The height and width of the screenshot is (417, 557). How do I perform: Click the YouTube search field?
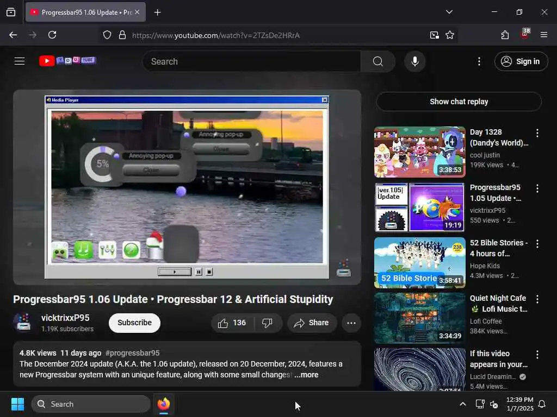pyautogui.click(x=251, y=61)
